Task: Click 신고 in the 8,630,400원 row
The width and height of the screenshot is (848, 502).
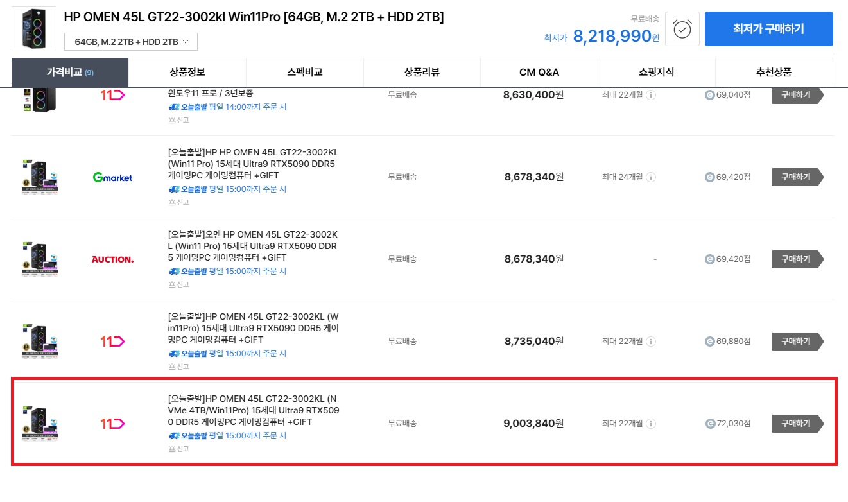Action: 178,120
